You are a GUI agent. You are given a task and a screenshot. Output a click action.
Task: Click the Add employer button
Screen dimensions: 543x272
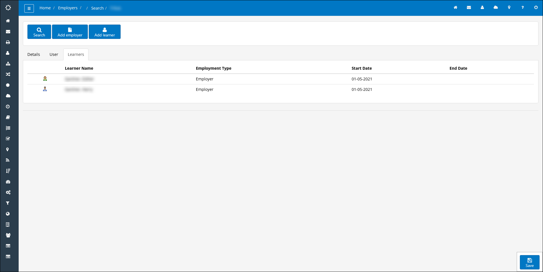pos(70,32)
